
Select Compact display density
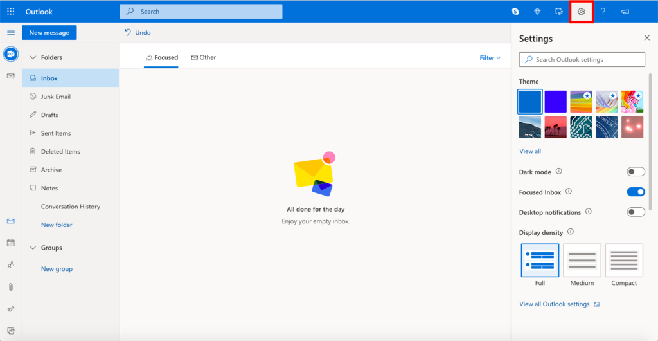click(624, 261)
